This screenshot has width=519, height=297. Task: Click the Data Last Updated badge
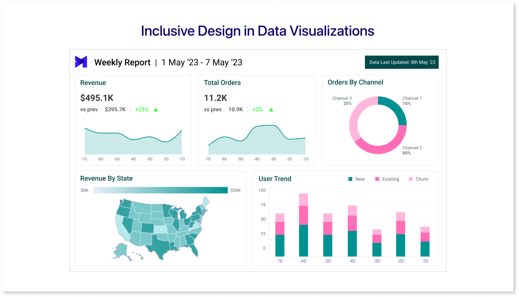pyautogui.click(x=402, y=62)
